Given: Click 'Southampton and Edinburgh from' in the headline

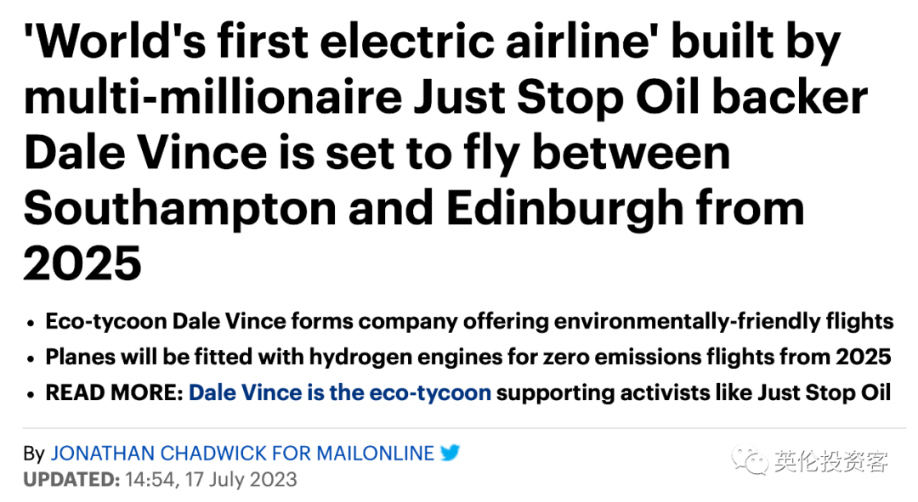Looking at the screenshot, I should point(415,208).
